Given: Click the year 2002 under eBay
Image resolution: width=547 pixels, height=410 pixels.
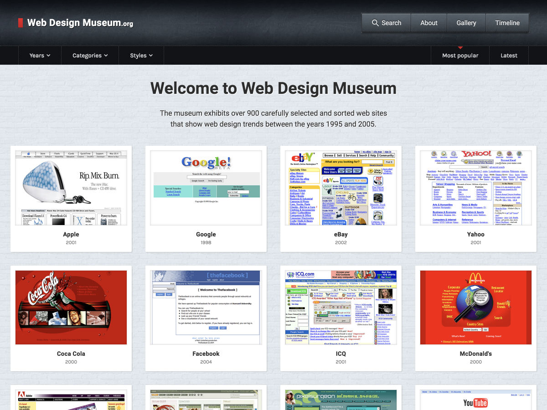Looking at the screenshot, I should click(341, 243).
